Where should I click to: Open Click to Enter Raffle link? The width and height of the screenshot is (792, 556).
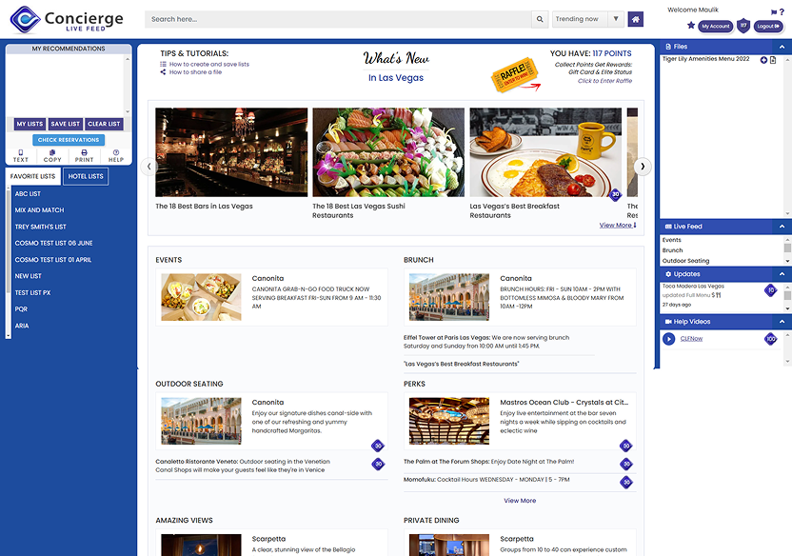[604, 81]
